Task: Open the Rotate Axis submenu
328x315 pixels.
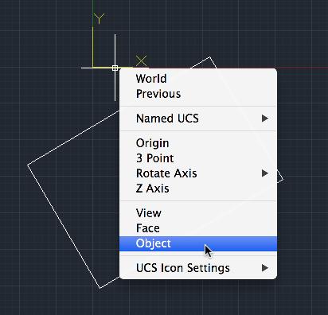Action: (198, 173)
